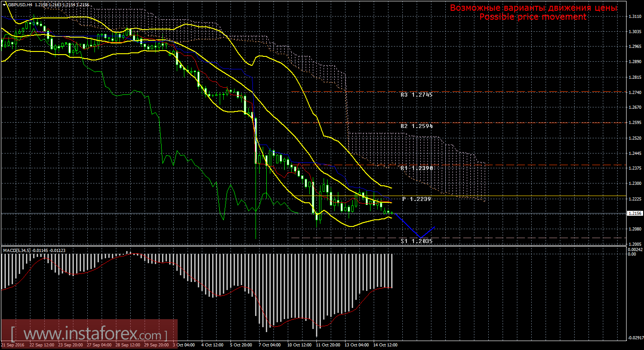Click the 0.00 level on MACD scale

point(632,254)
